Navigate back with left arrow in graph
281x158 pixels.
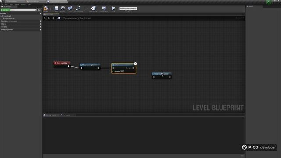pyautogui.click(x=49, y=18)
